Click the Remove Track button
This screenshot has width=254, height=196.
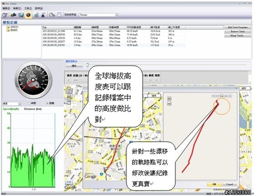coord(238,31)
